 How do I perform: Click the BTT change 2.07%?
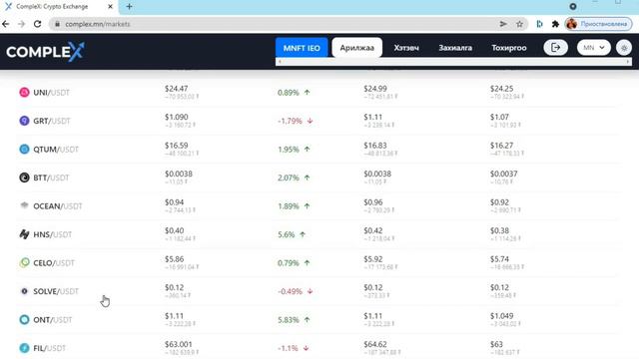click(x=289, y=178)
